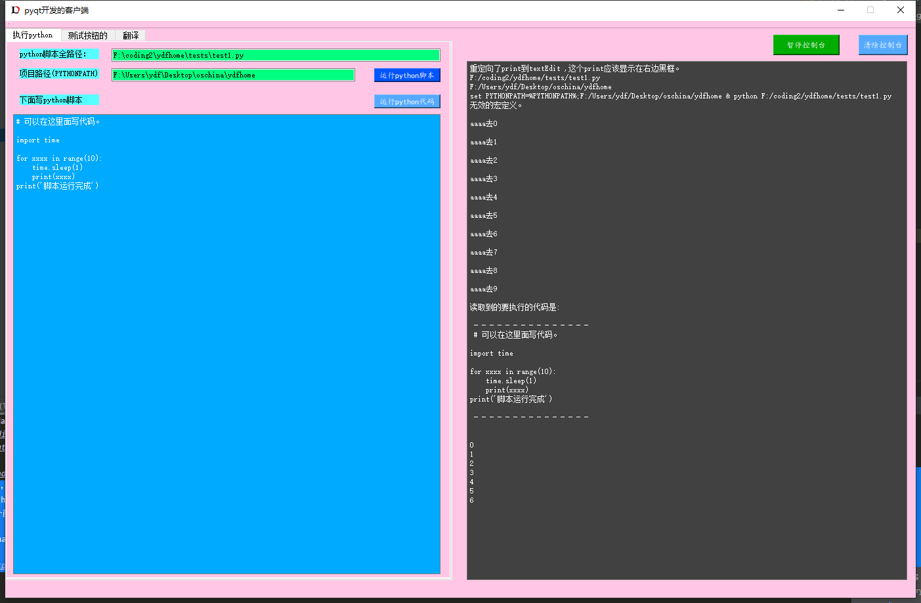Screen dimensions: 921x603
Task: Click 'time.sleep(1)' line in code editor
Action: click(x=58, y=167)
